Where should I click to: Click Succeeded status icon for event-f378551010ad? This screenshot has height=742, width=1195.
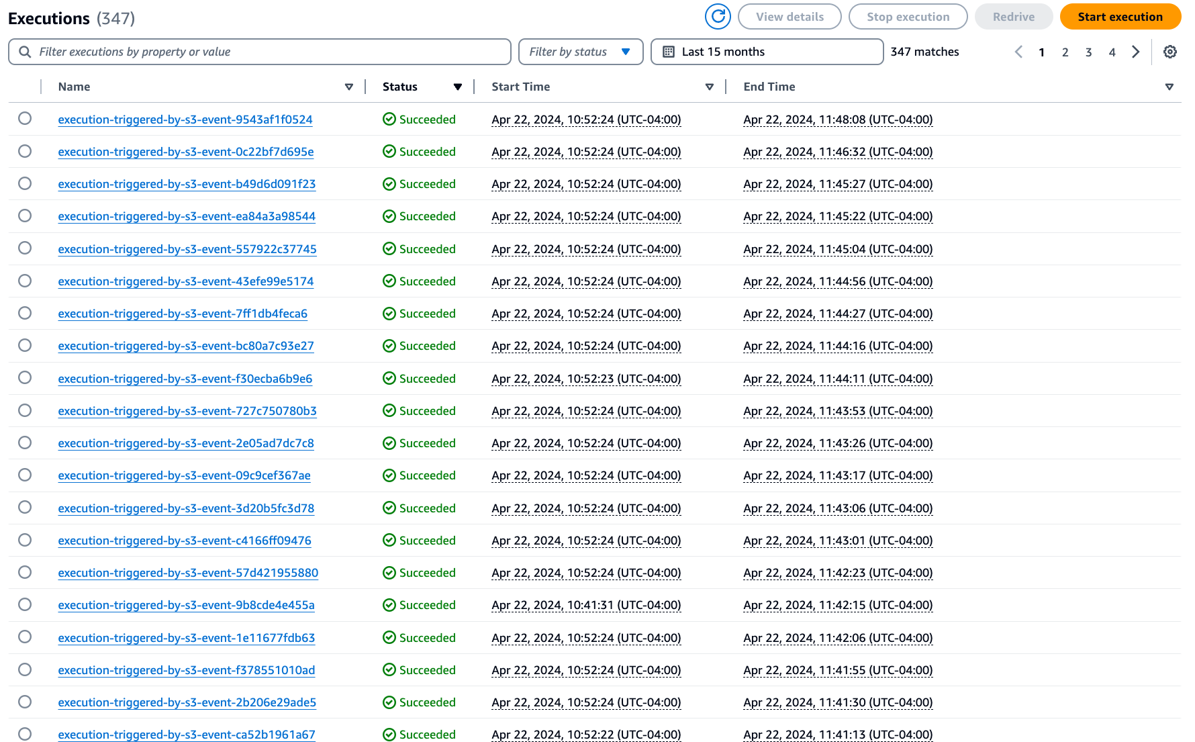389,670
